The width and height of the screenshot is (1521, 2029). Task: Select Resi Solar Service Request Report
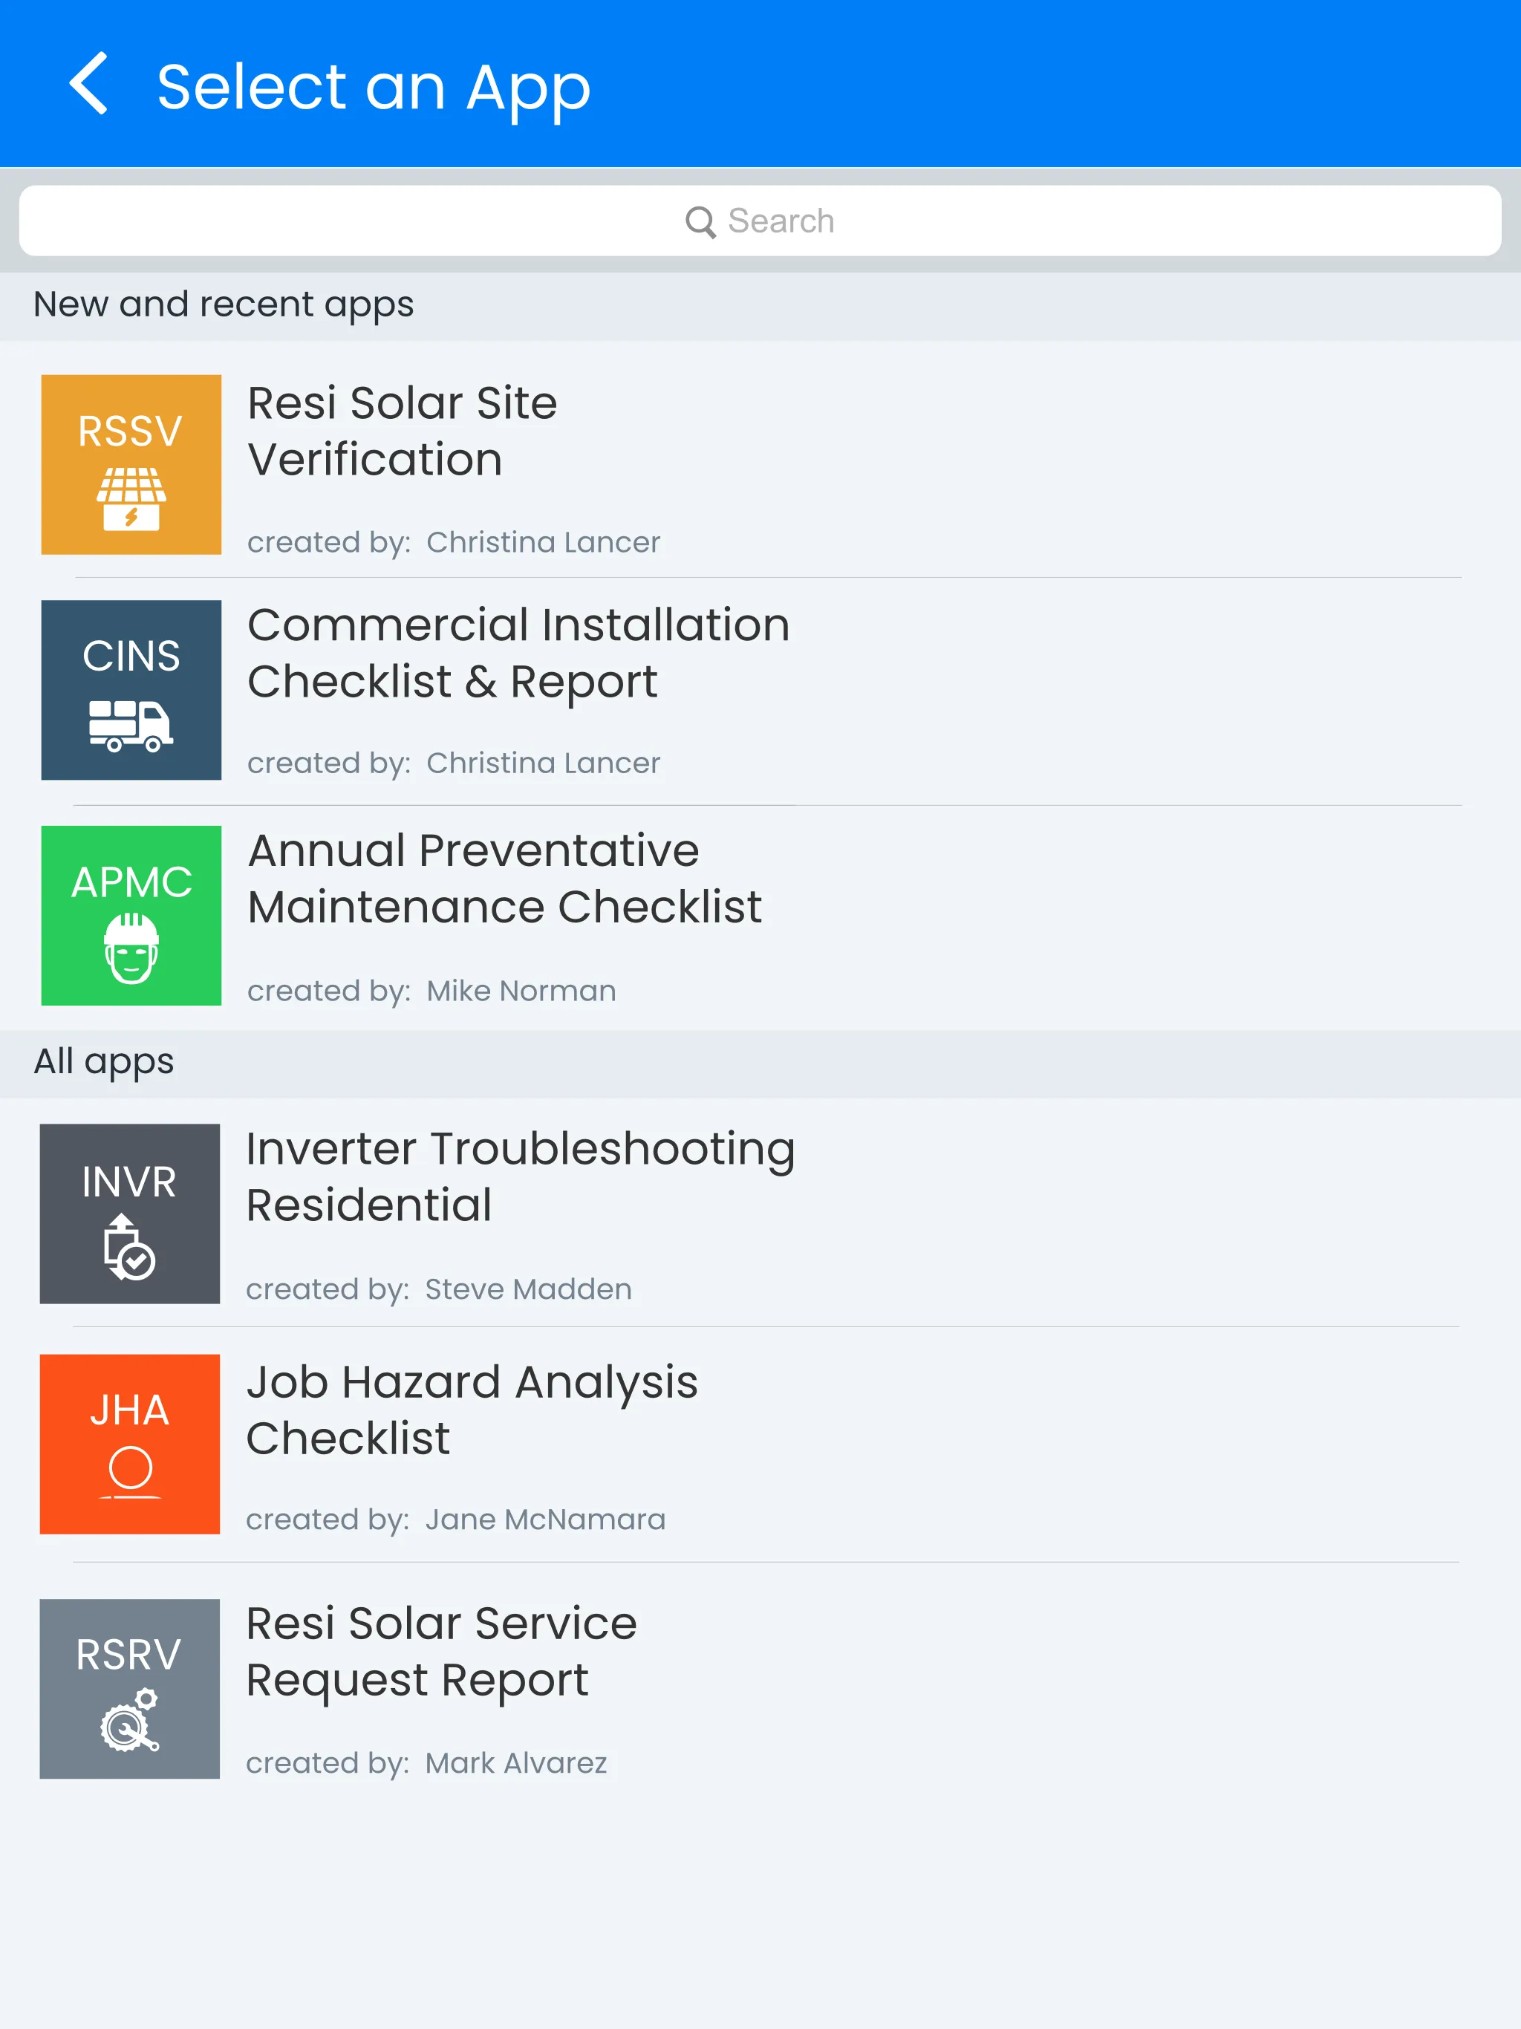(441, 1651)
